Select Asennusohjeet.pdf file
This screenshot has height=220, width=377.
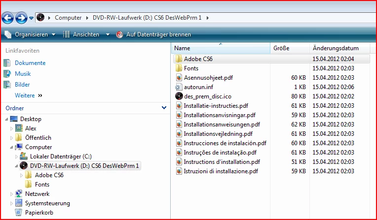pyautogui.click(x=208, y=77)
